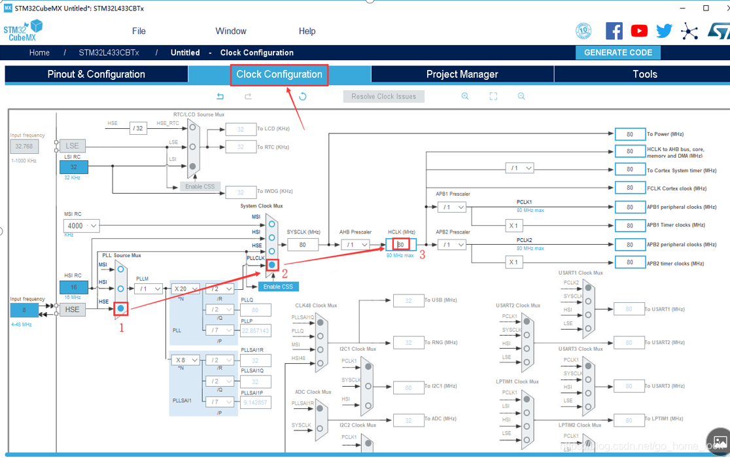Open the YouTube icon link
This screenshot has width=730, height=458.
(639, 31)
